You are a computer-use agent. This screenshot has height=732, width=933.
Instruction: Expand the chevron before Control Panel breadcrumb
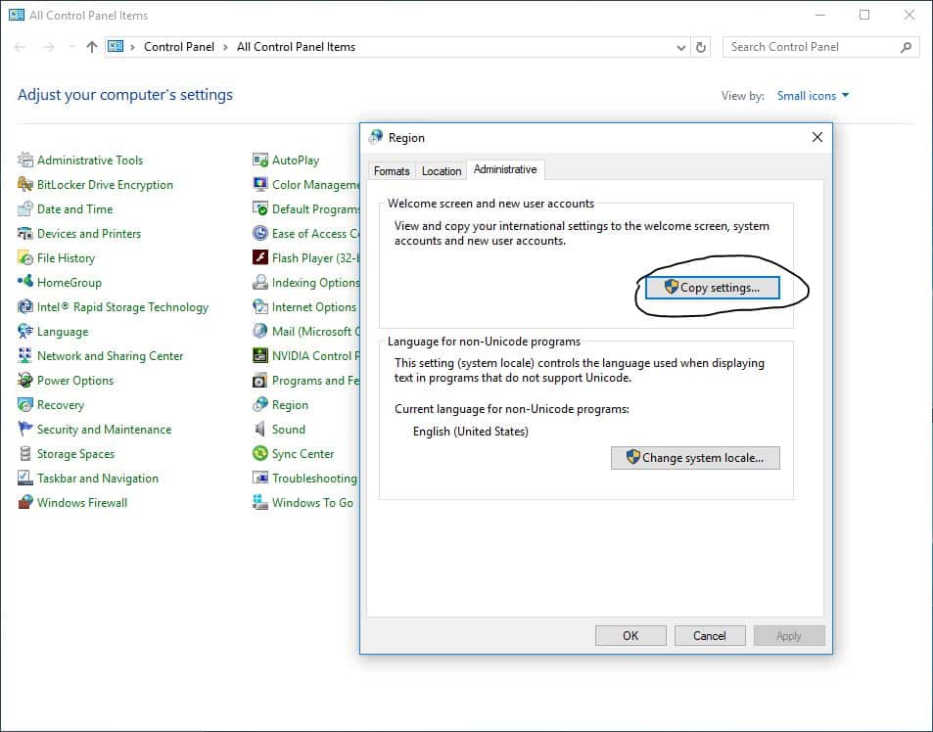pyautogui.click(x=132, y=48)
